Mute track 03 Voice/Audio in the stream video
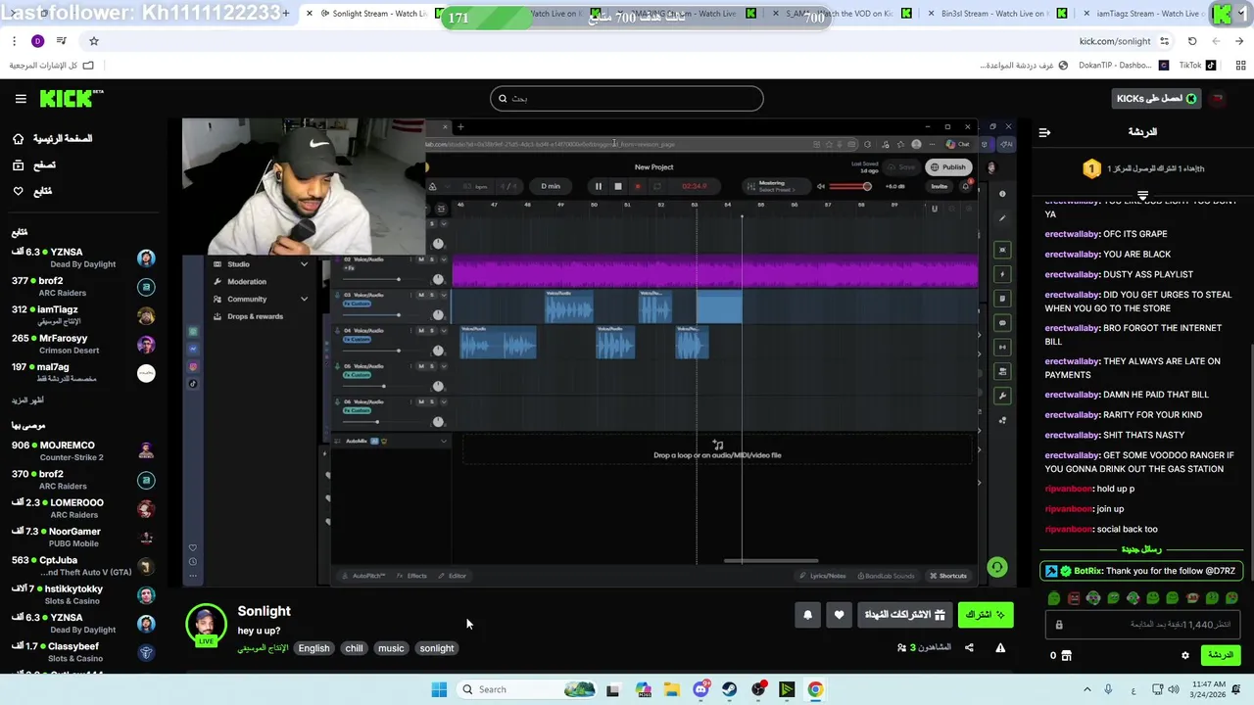Screen dimensions: 1254x705 (421, 295)
